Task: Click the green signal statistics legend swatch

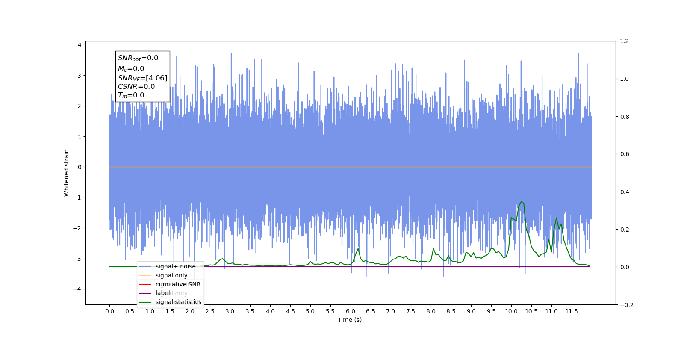Action: pyautogui.click(x=145, y=302)
